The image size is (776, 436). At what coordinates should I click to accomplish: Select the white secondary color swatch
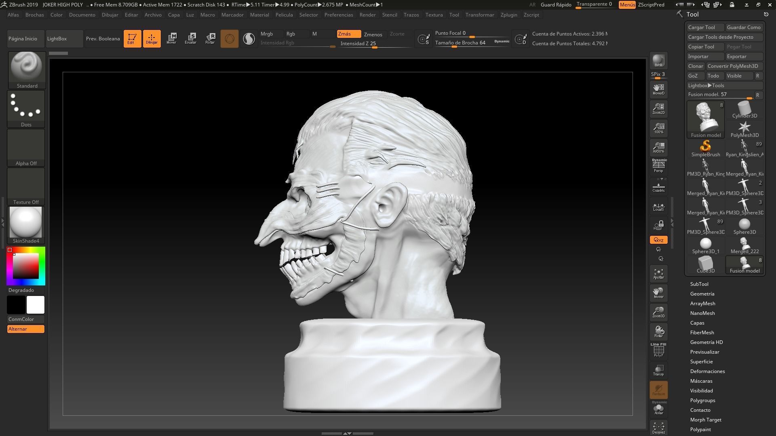(36, 305)
